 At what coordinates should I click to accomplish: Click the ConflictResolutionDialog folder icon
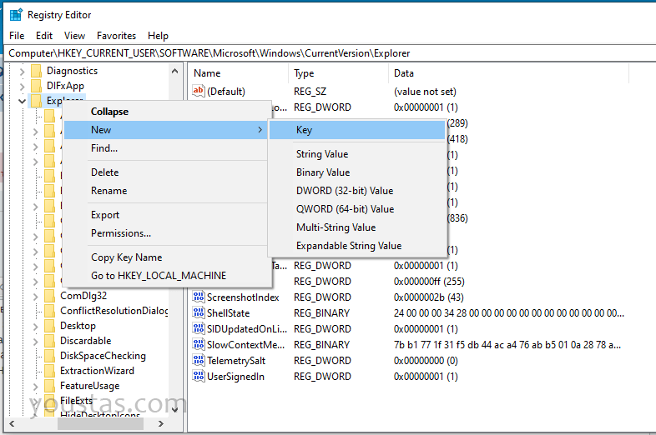click(x=50, y=311)
